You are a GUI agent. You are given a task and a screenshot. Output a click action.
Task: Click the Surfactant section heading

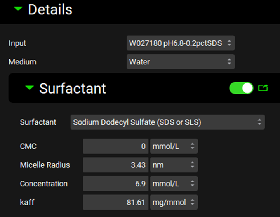click(x=73, y=89)
